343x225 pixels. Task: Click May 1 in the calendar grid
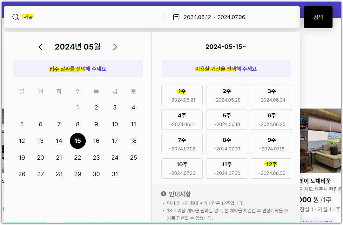click(78, 108)
